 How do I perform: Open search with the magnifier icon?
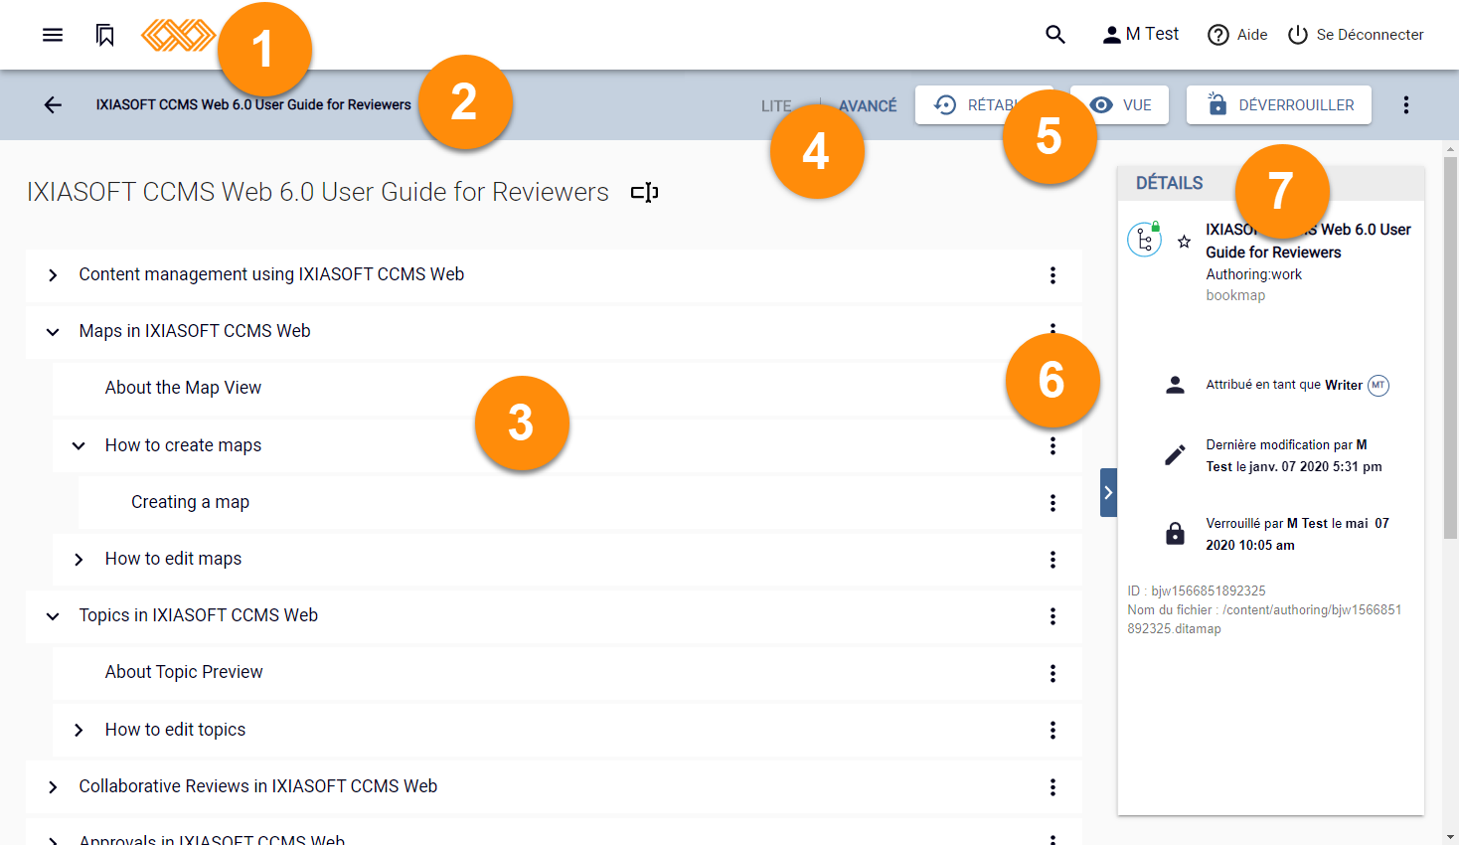[1055, 35]
